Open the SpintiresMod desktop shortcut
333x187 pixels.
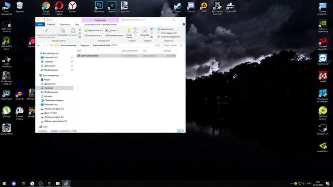[x=6, y=129]
